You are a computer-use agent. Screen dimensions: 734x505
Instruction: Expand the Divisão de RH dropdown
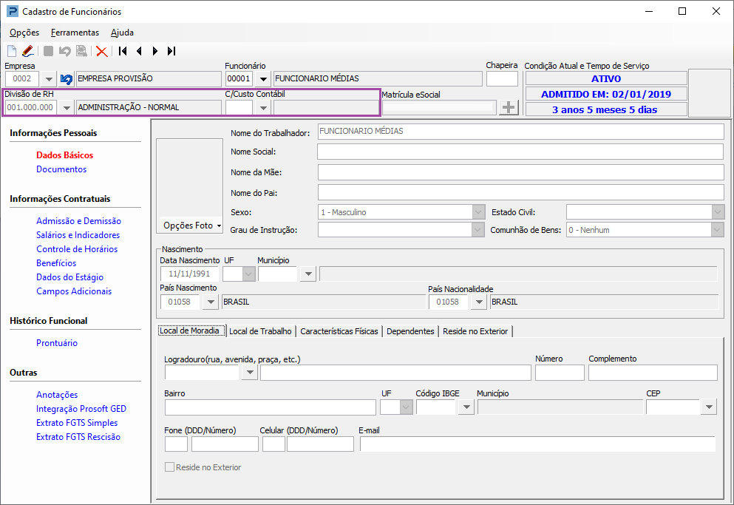point(67,108)
